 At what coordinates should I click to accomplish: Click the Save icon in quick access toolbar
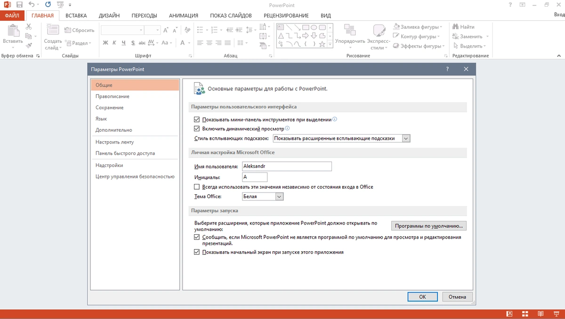pyautogui.click(x=19, y=5)
